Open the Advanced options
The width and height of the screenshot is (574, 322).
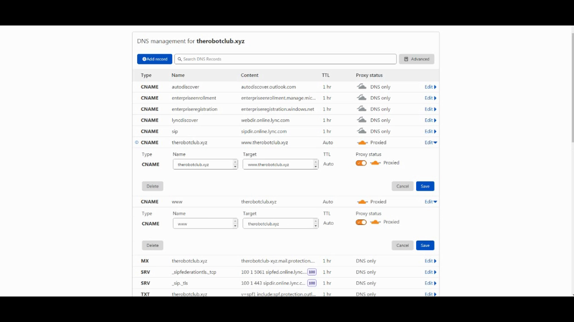click(416, 59)
